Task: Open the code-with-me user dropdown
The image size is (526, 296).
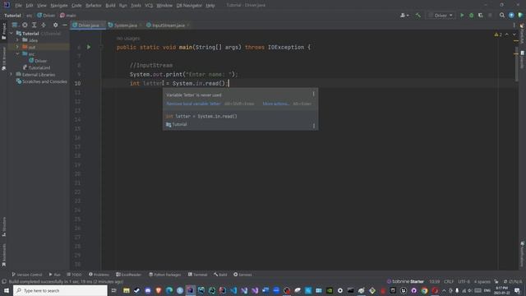Action: 404,16
